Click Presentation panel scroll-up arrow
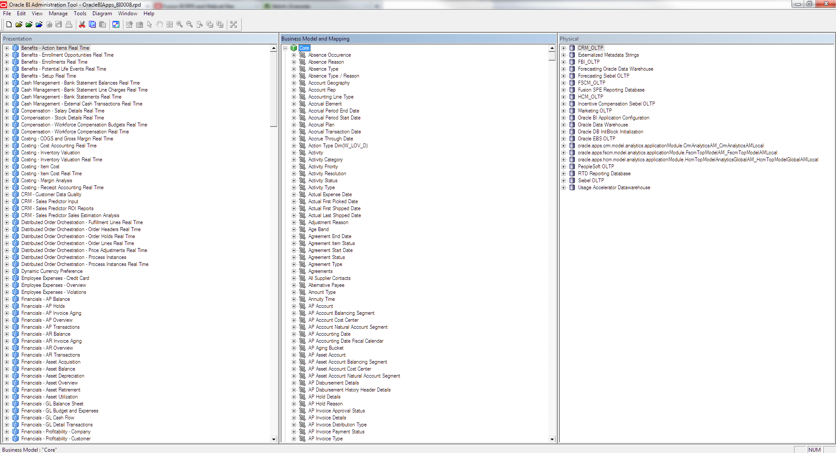This screenshot has height=453, width=836. click(x=274, y=48)
